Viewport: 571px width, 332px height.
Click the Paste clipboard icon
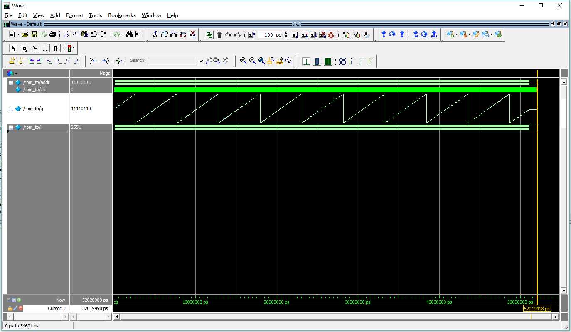[x=85, y=34]
